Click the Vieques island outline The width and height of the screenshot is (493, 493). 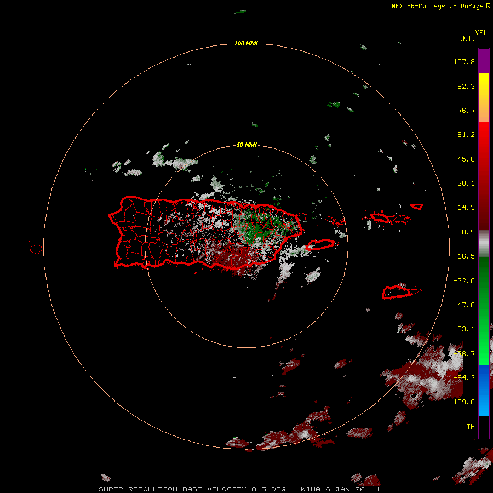pos(320,245)
